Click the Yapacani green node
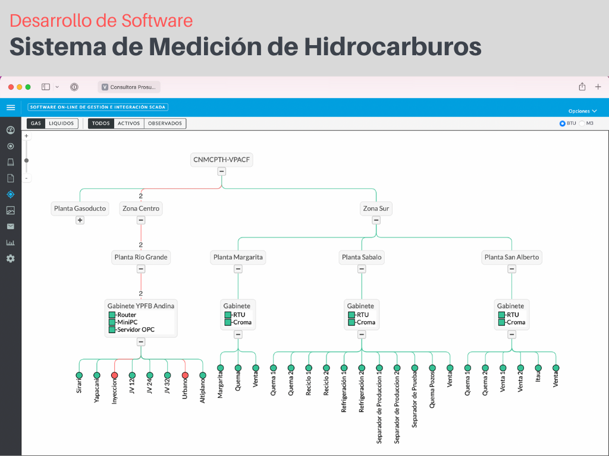This screenshot has height=456, width=609. click(x=97, y=375)
